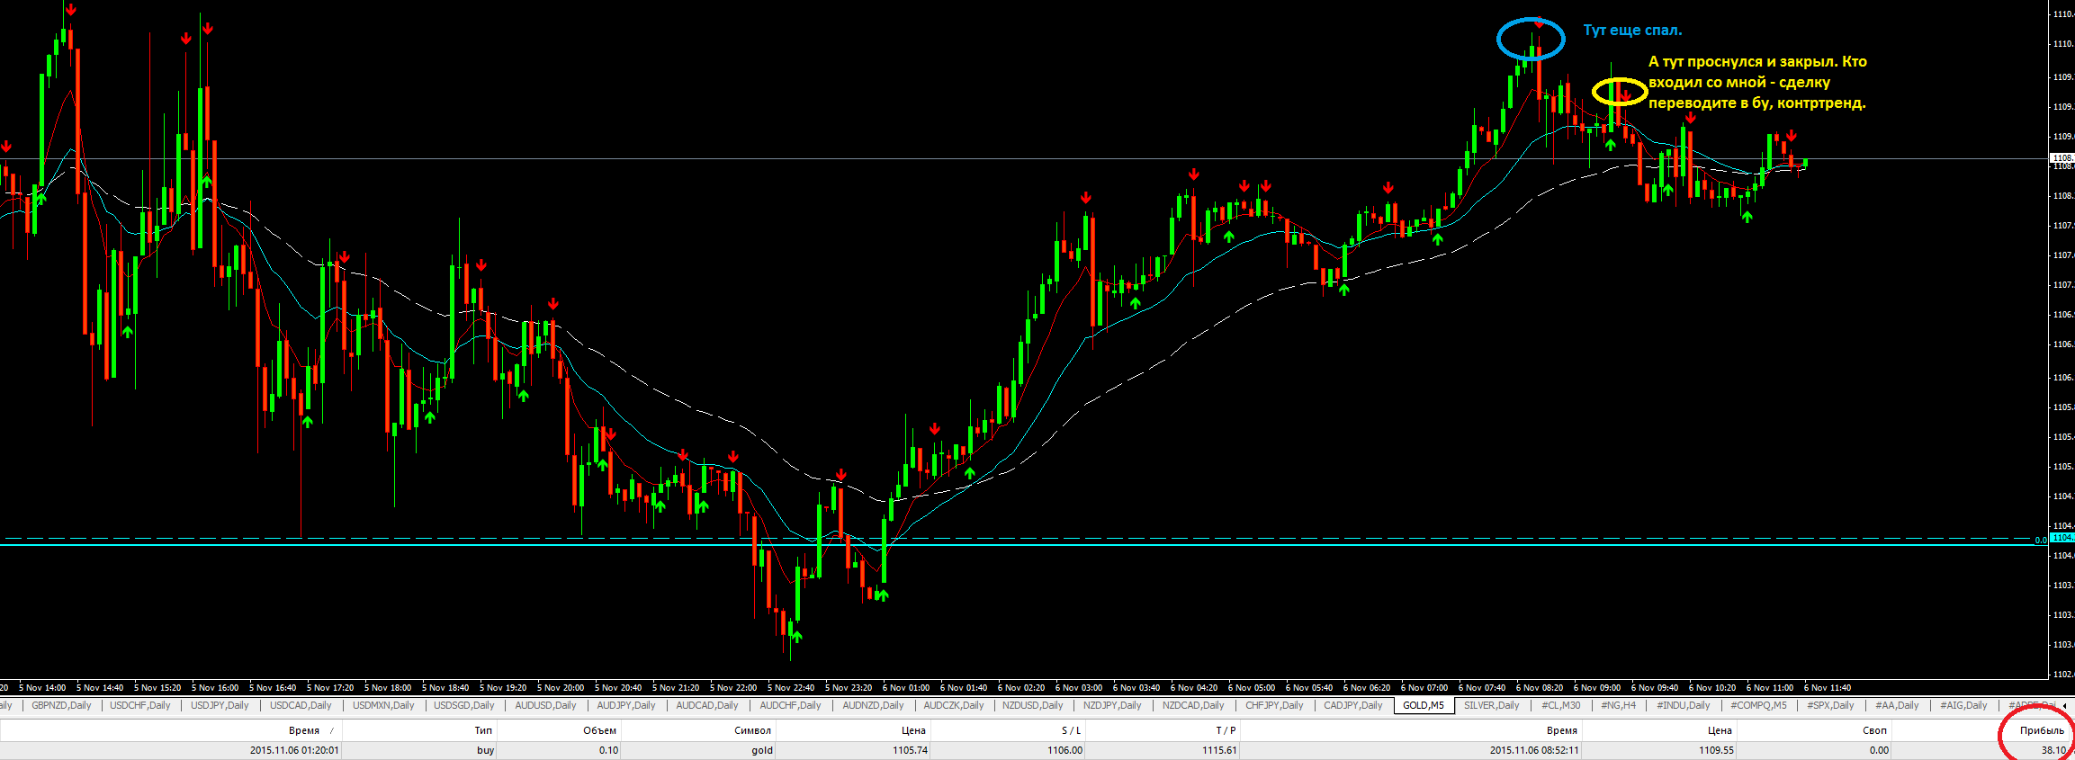Switch to the #AA,Daily tab

pos(1897,706)
